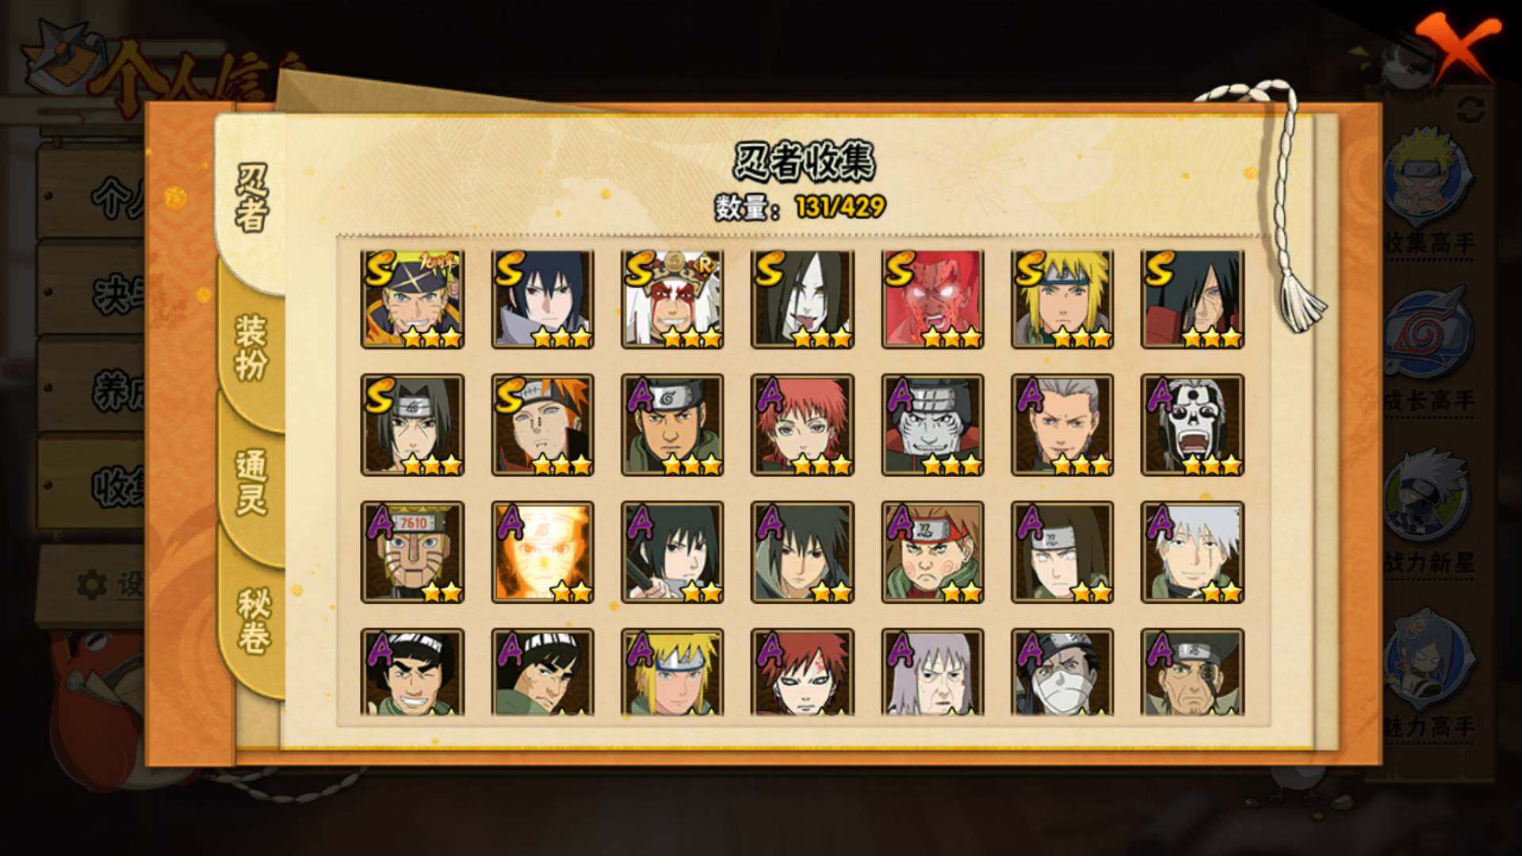1522x856 pixels.
Task: Select the red-haired Sasori A-rank portrait
Action: [x=802, y=425]
